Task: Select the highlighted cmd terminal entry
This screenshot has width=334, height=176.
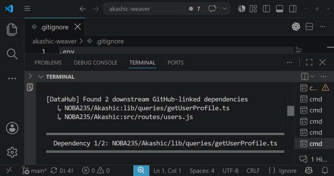Action: click(x=314, y=144)
